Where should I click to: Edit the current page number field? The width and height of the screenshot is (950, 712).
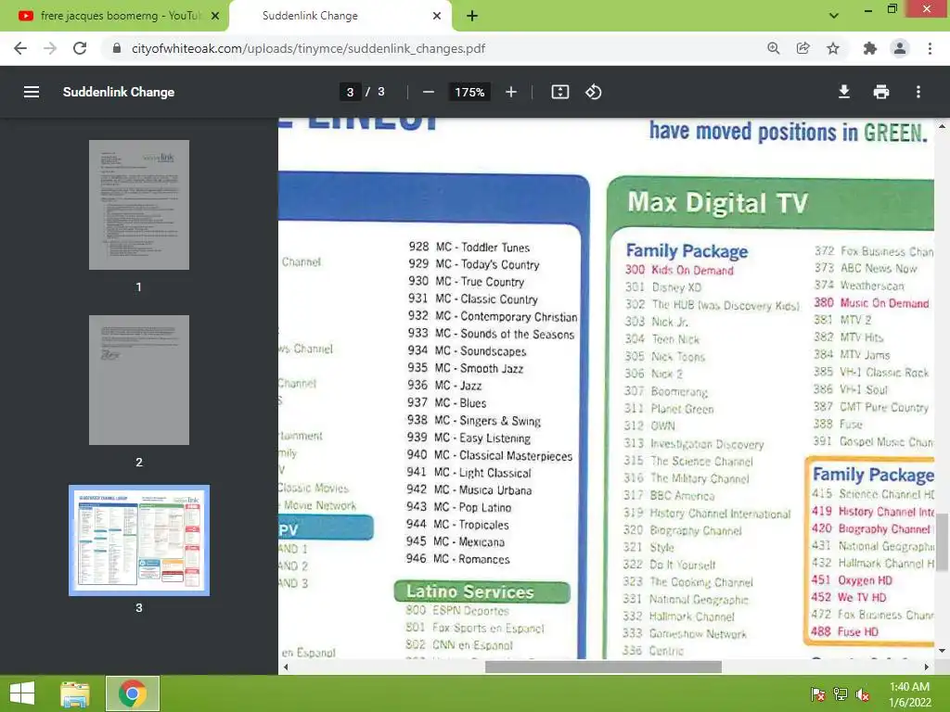[x=350, y=92]
